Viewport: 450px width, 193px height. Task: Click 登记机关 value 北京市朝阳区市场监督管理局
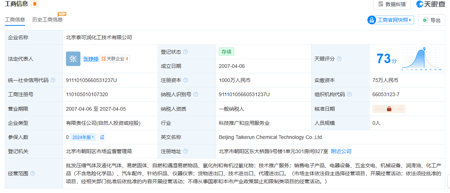pos(99,151)
